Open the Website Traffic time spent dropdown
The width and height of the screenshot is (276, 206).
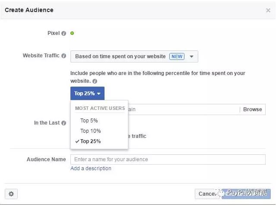tap(134, 56)
